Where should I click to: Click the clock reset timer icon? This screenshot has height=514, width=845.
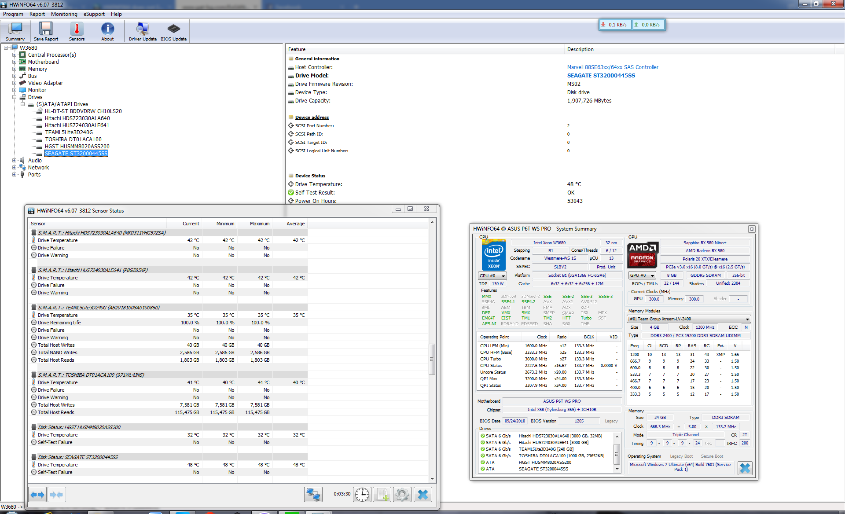pos(362,495)
